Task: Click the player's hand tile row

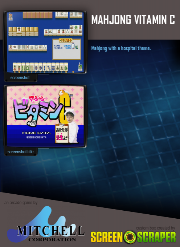Action: point(40,67)
